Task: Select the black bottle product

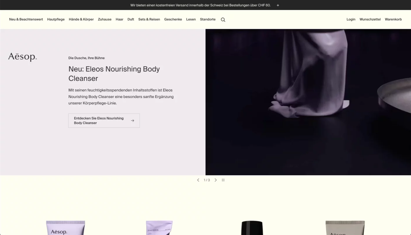Action: click(252, 228)
